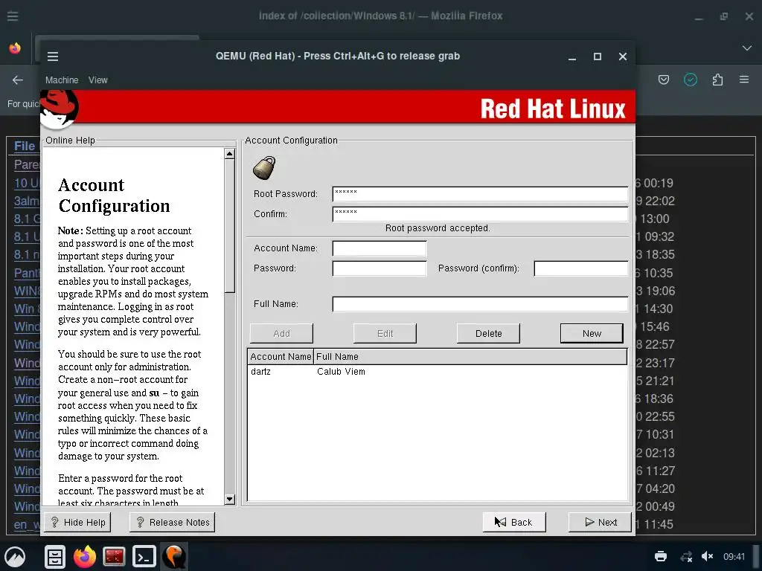This screenshot has width=762, height=571.
Task: Open the Firefox window hamburger menu
Action: (13, 16)
